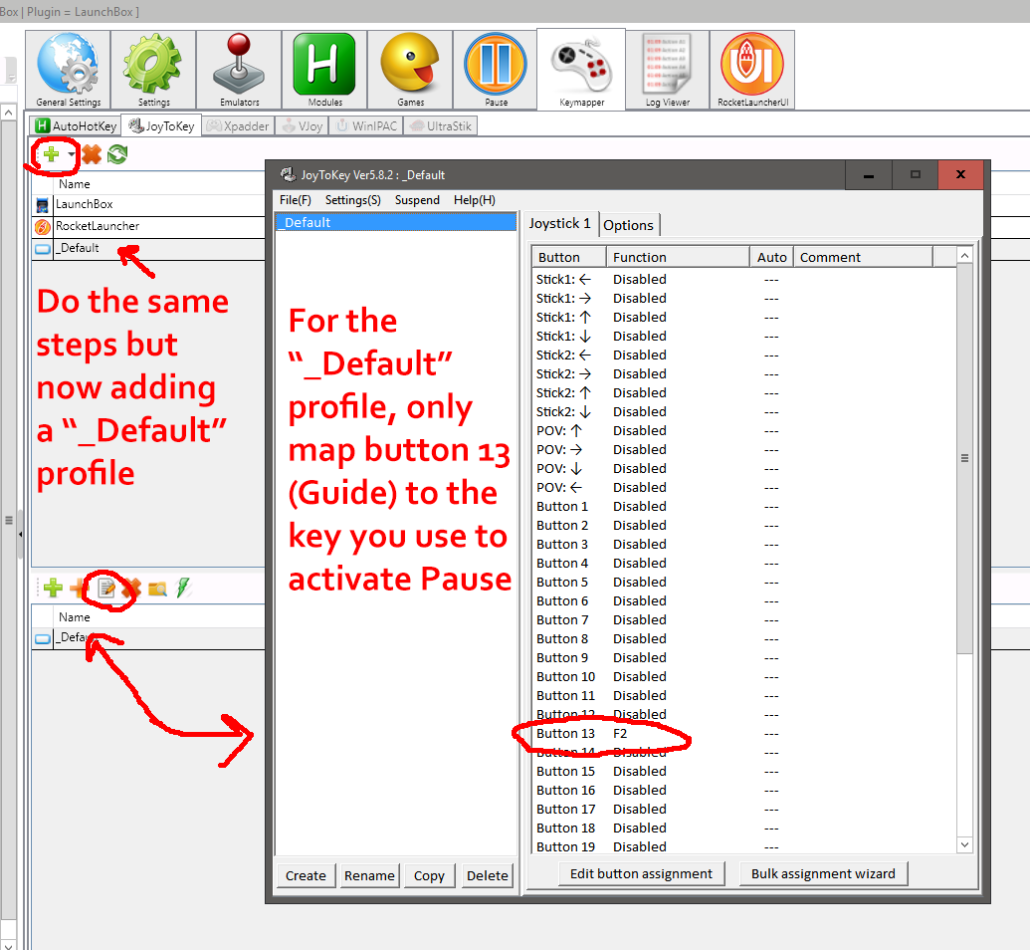The width and height of the screenshot is (1030, 950).
Task: Click the button list scroll-up arrow
Action: click(964, 255)
